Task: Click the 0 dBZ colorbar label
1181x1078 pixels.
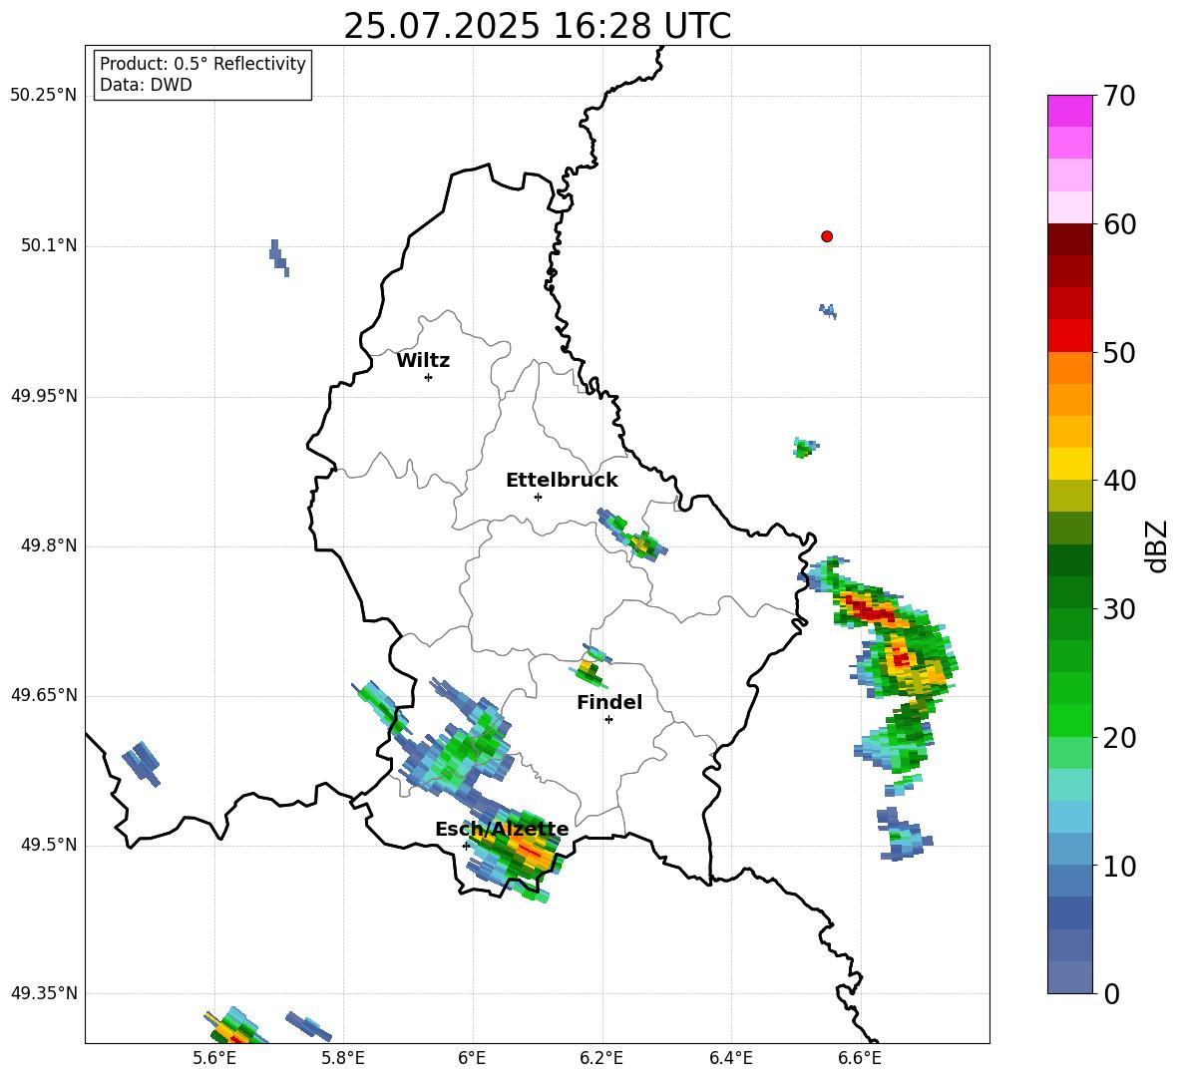Action: (1111, 993)
